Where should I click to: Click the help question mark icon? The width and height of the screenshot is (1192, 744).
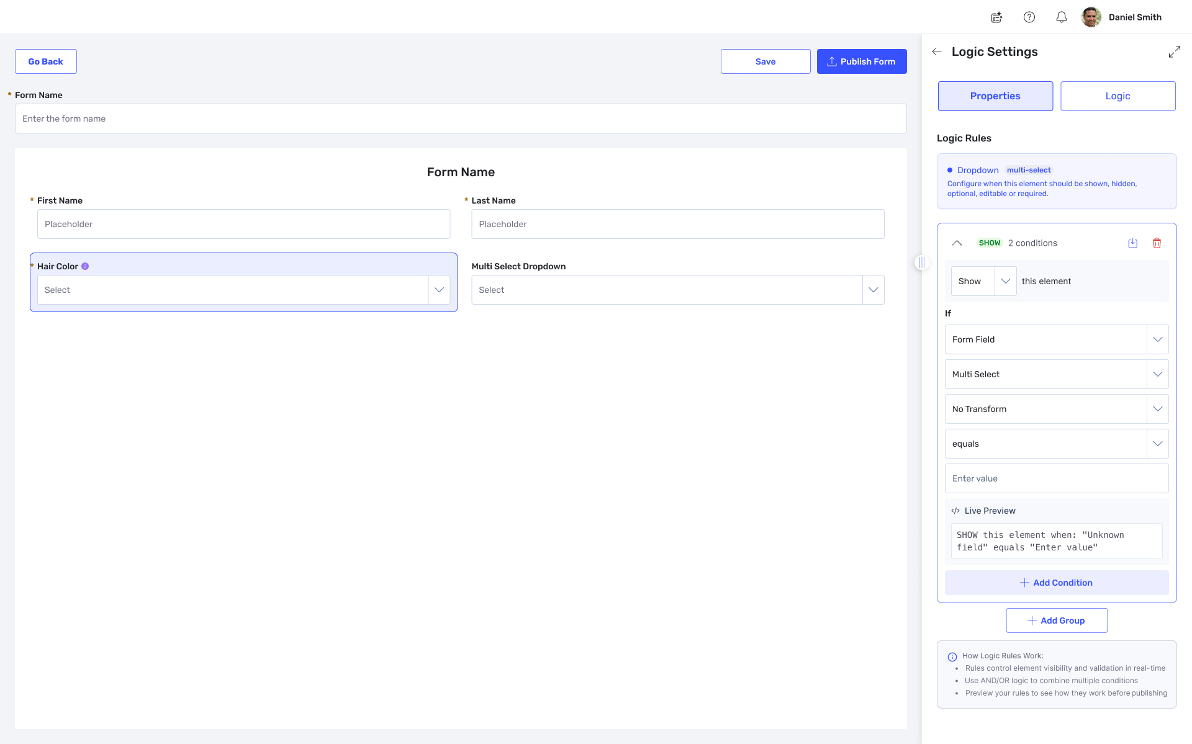1029,17
